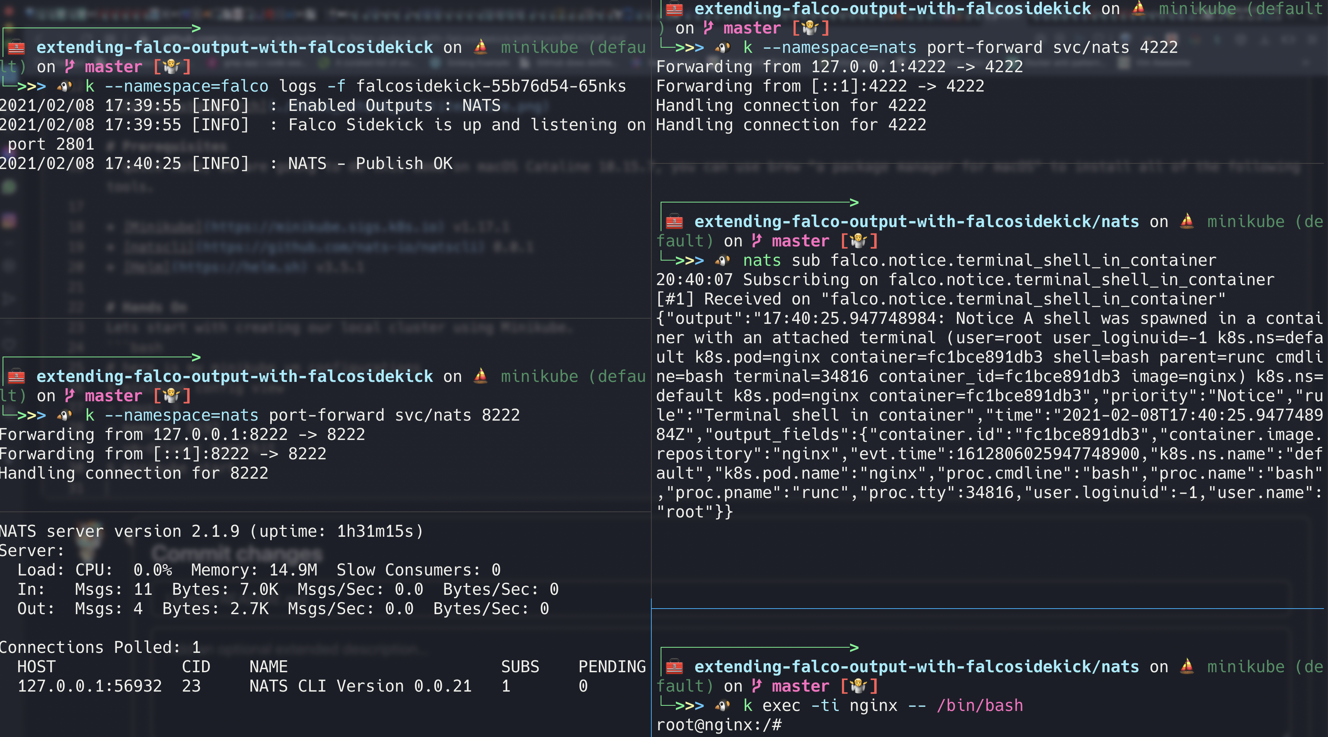Click the penguin prompt icon before port-forward svc/nats 4222
This screenshot has width=1328, height=737.
(723, 47)
